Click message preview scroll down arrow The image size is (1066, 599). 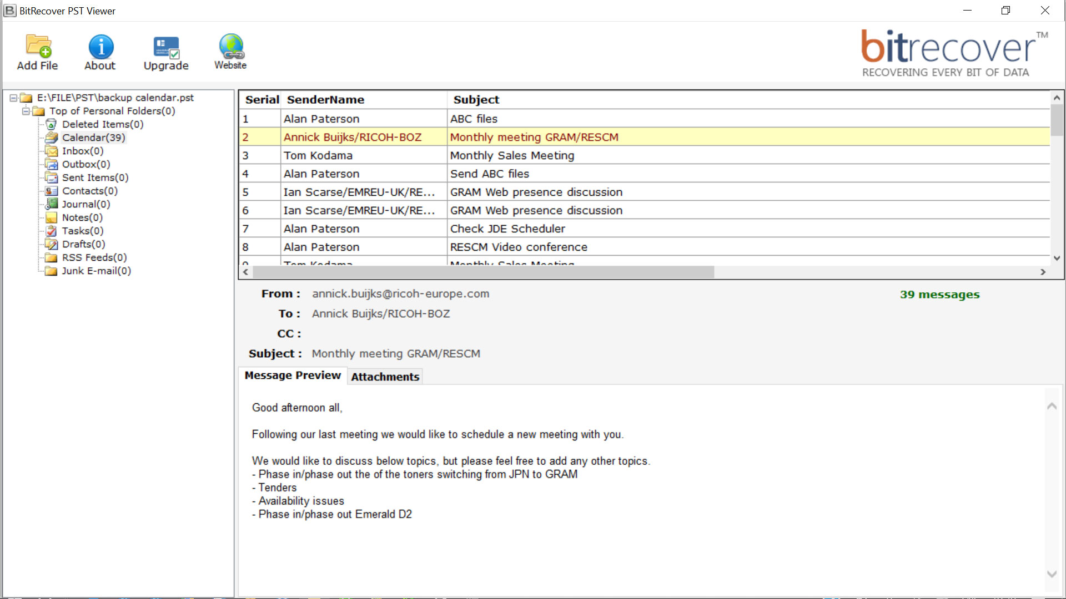[x=1052, y=573]
